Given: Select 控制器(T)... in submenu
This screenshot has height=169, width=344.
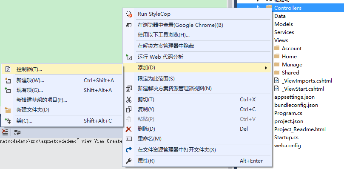Looking at the screenshot, I should [62, 69].
